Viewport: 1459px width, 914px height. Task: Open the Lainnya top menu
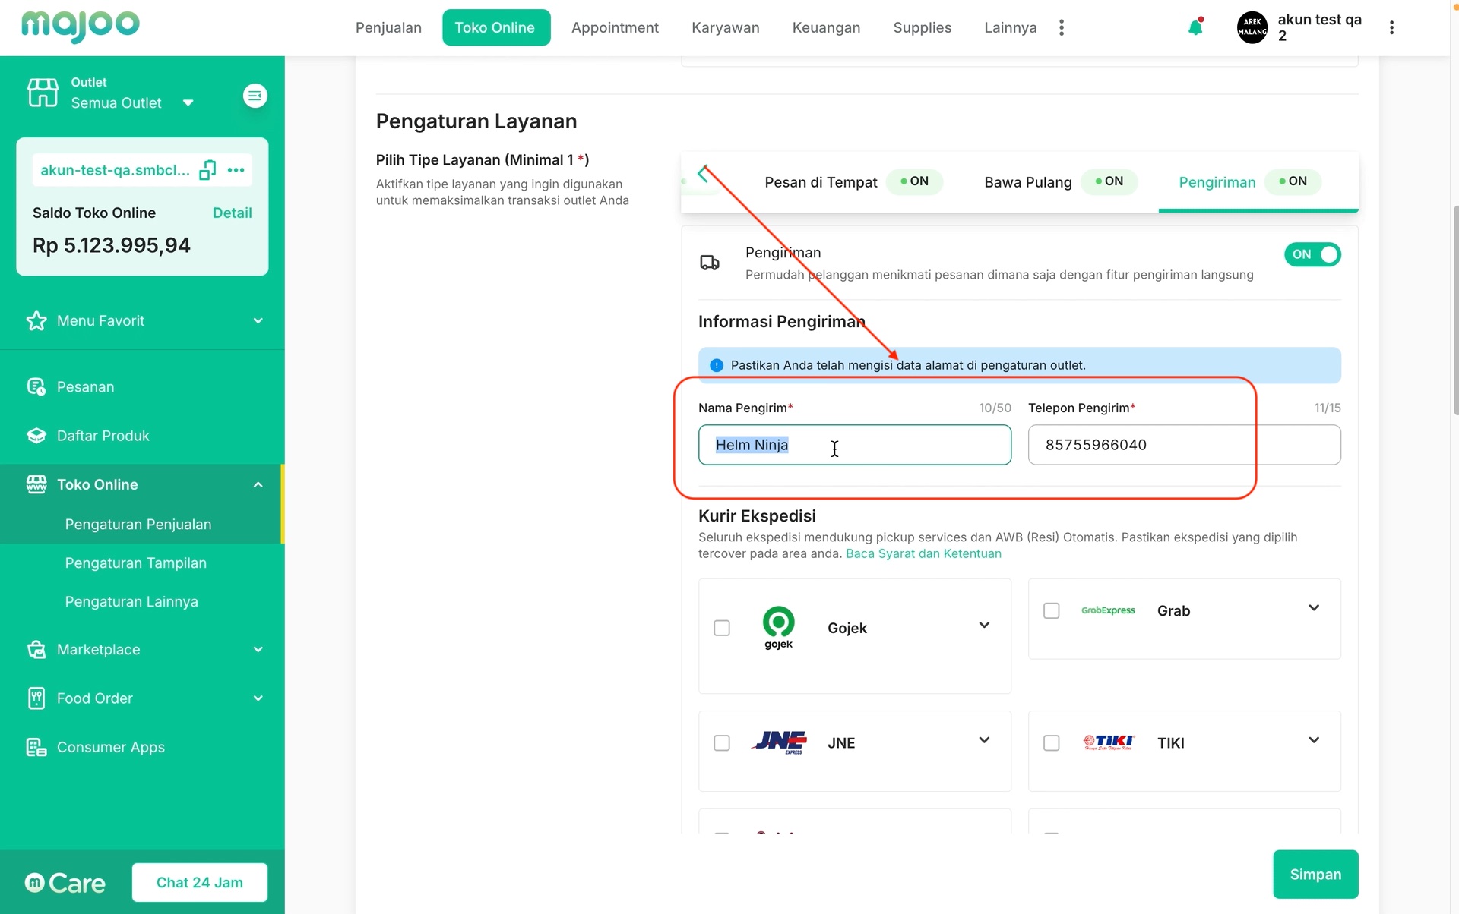click(1010, 27)
